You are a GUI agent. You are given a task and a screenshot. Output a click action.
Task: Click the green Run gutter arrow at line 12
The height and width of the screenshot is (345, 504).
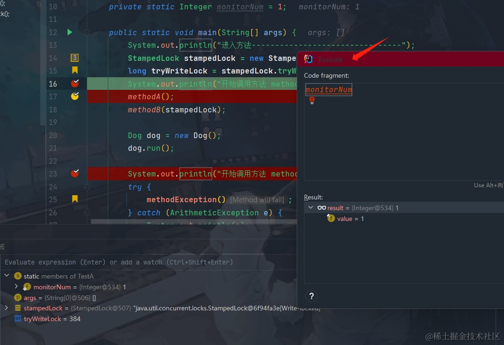(70, 32)
